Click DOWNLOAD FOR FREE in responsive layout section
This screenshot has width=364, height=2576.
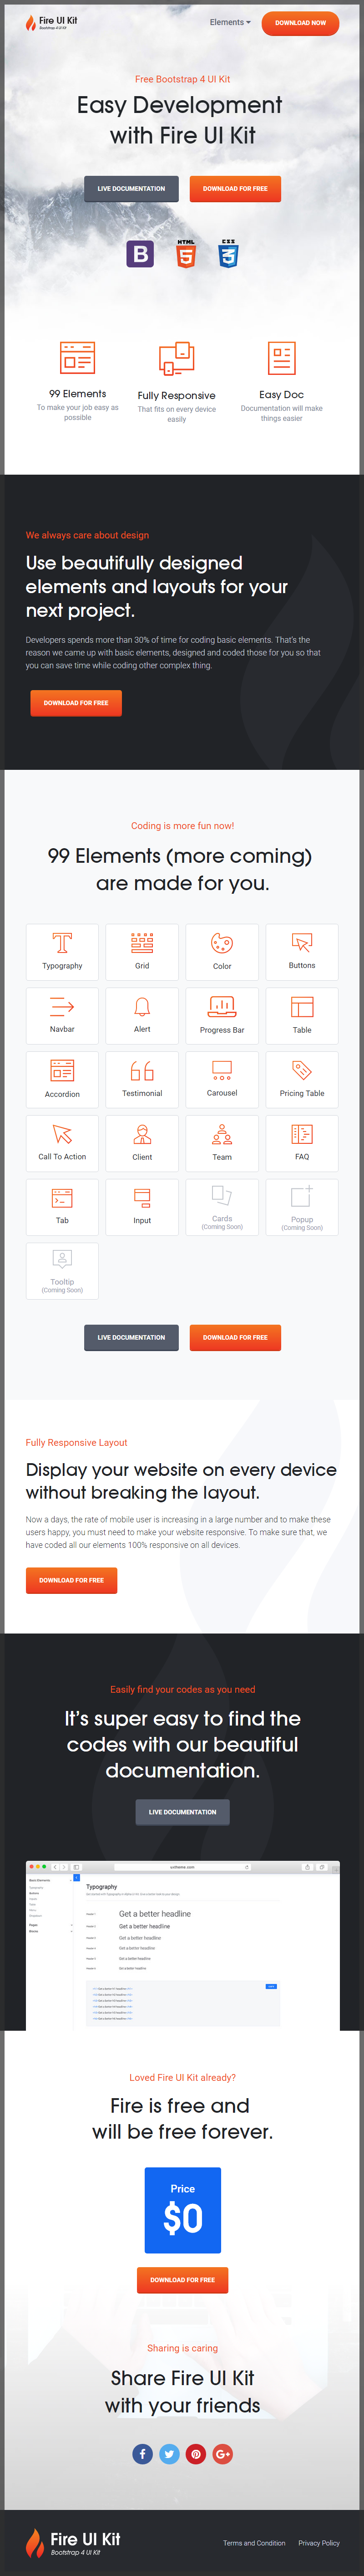pos(71,1581)
